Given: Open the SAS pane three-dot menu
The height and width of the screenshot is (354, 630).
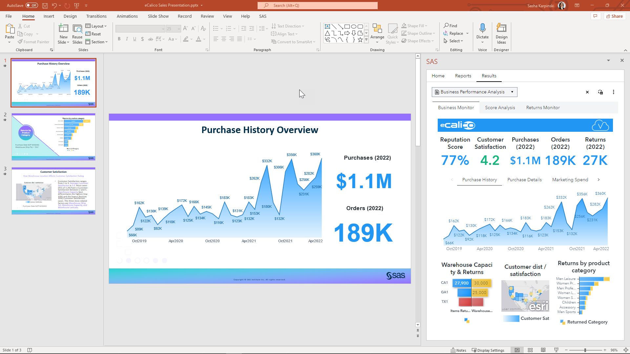Looking at the screenshot, I should tap(613, 92).
